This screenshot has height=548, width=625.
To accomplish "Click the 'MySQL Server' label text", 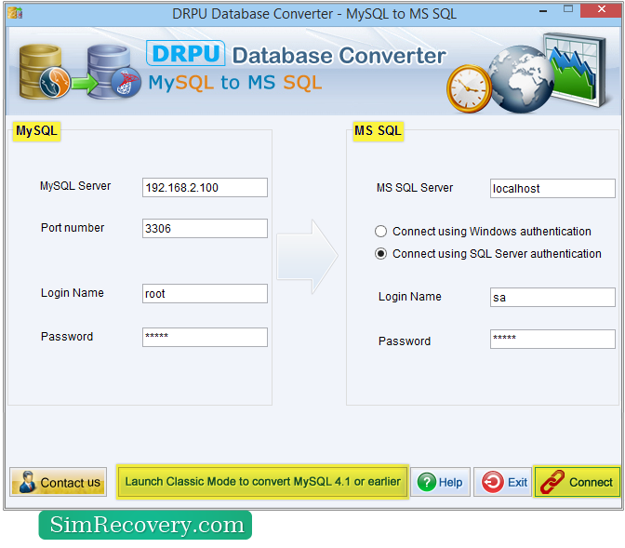I will click(75, 186).
